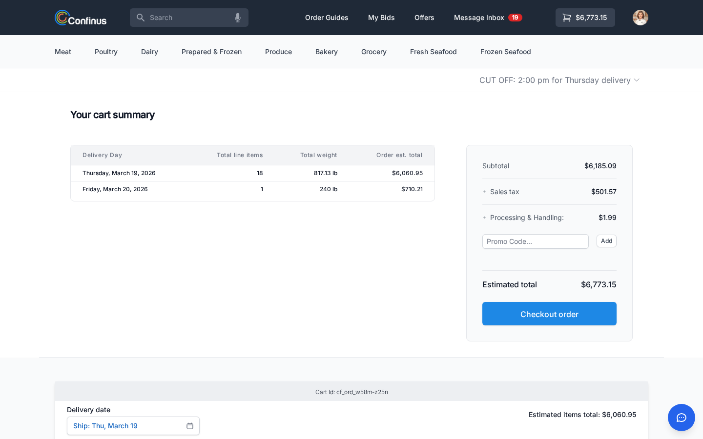
Task: Click the microphone icon for voice search
Action: [238, 18]
